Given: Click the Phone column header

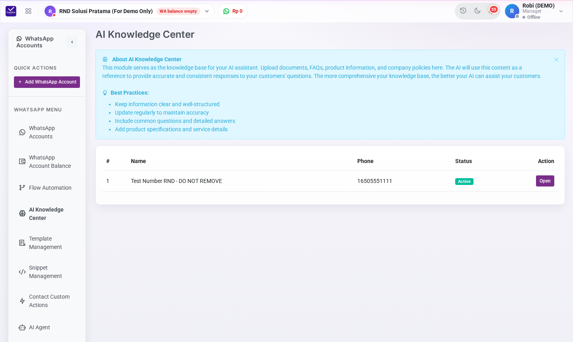Looking at the screenshot, I should pyautogui.click(x=365, y=161).
